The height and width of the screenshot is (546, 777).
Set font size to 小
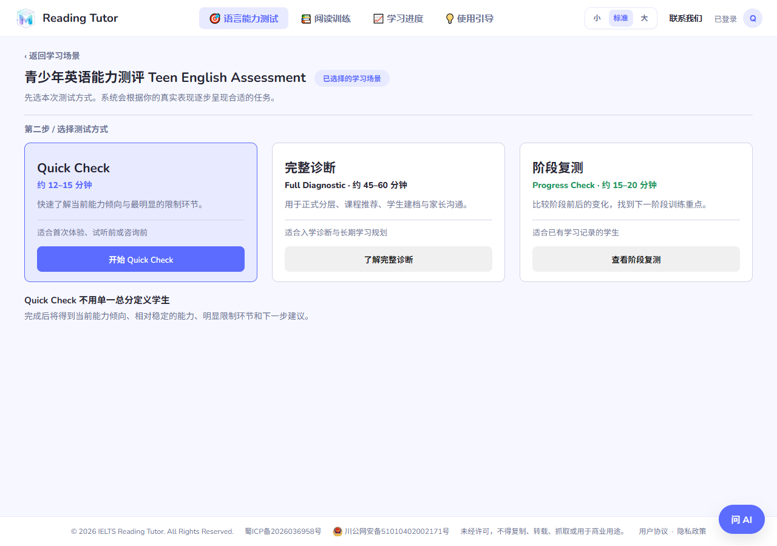(x=597, y=18)
